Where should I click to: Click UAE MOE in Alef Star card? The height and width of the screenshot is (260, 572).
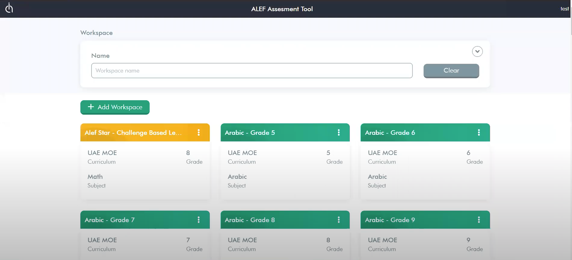(102, 153)
